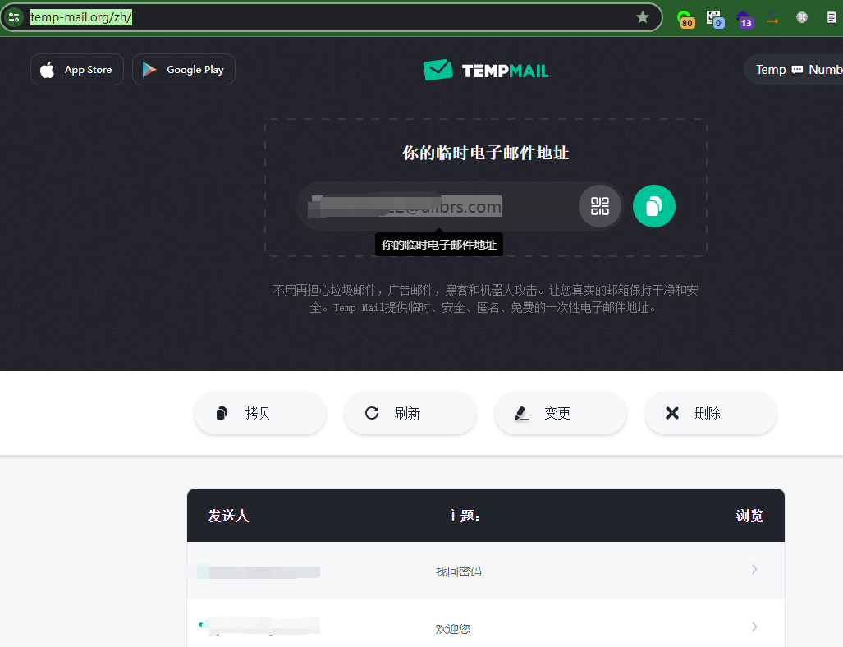Click the 删除 delete button
This screenshot has width=843, height=647.
click(711, 413)
